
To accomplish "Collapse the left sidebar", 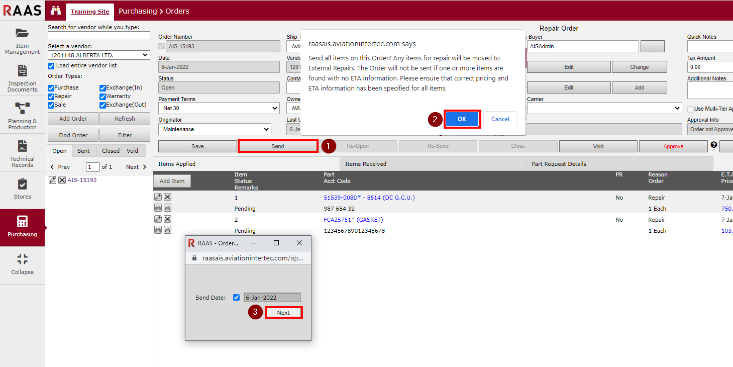I will pyautogui.click(x=22, y=264).
